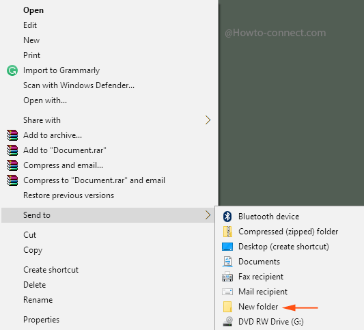The width and height of the screenshot is (364, 330).
Task: Expand the Send to submenu chevron
Action: pos(208,215)
